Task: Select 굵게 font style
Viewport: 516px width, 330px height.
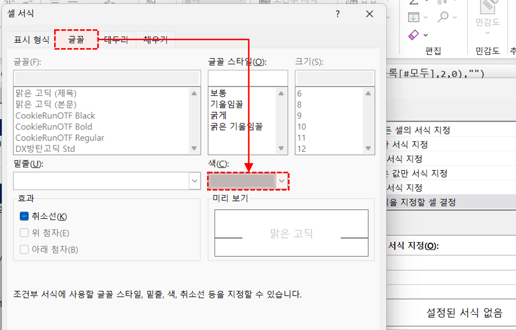Action: (x=219, y=116)
